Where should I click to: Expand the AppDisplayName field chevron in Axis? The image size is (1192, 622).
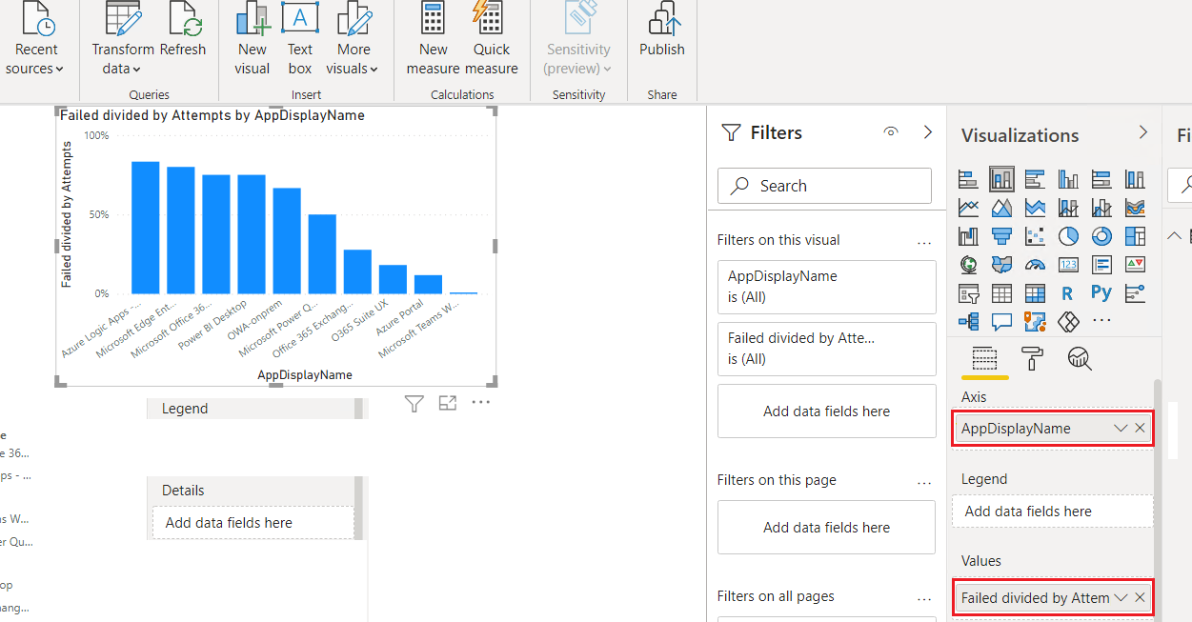pos(1120,428)
